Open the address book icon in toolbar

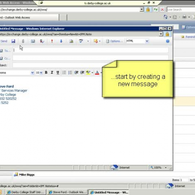coord(33,41)
